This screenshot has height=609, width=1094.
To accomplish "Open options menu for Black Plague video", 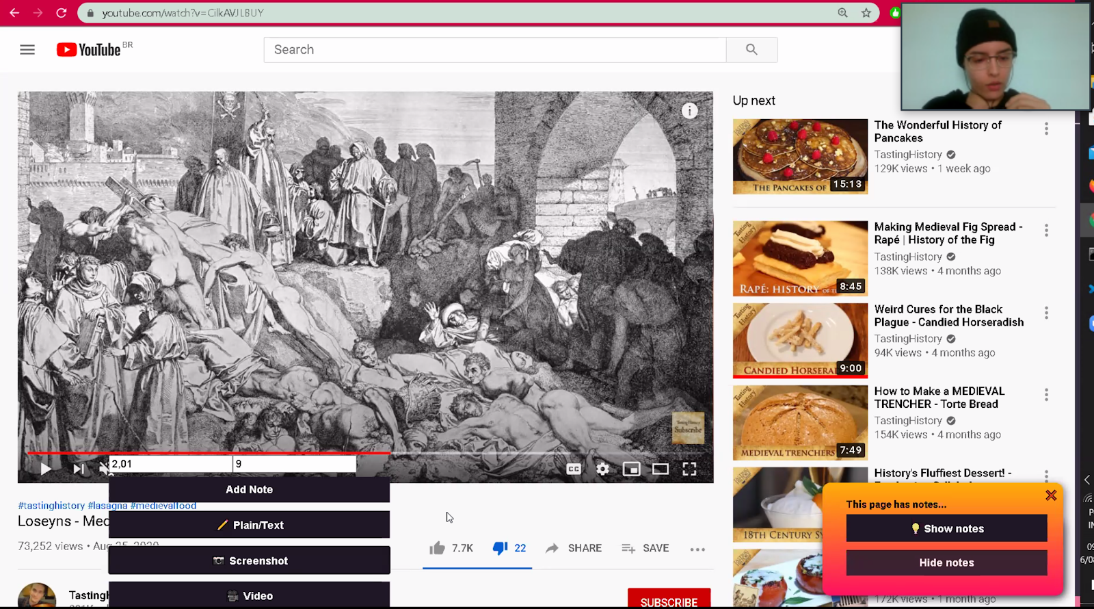I will [1046, 313].
